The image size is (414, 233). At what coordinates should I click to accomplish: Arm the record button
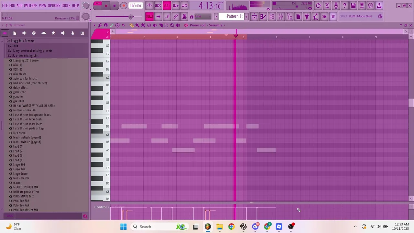point(124,6)
